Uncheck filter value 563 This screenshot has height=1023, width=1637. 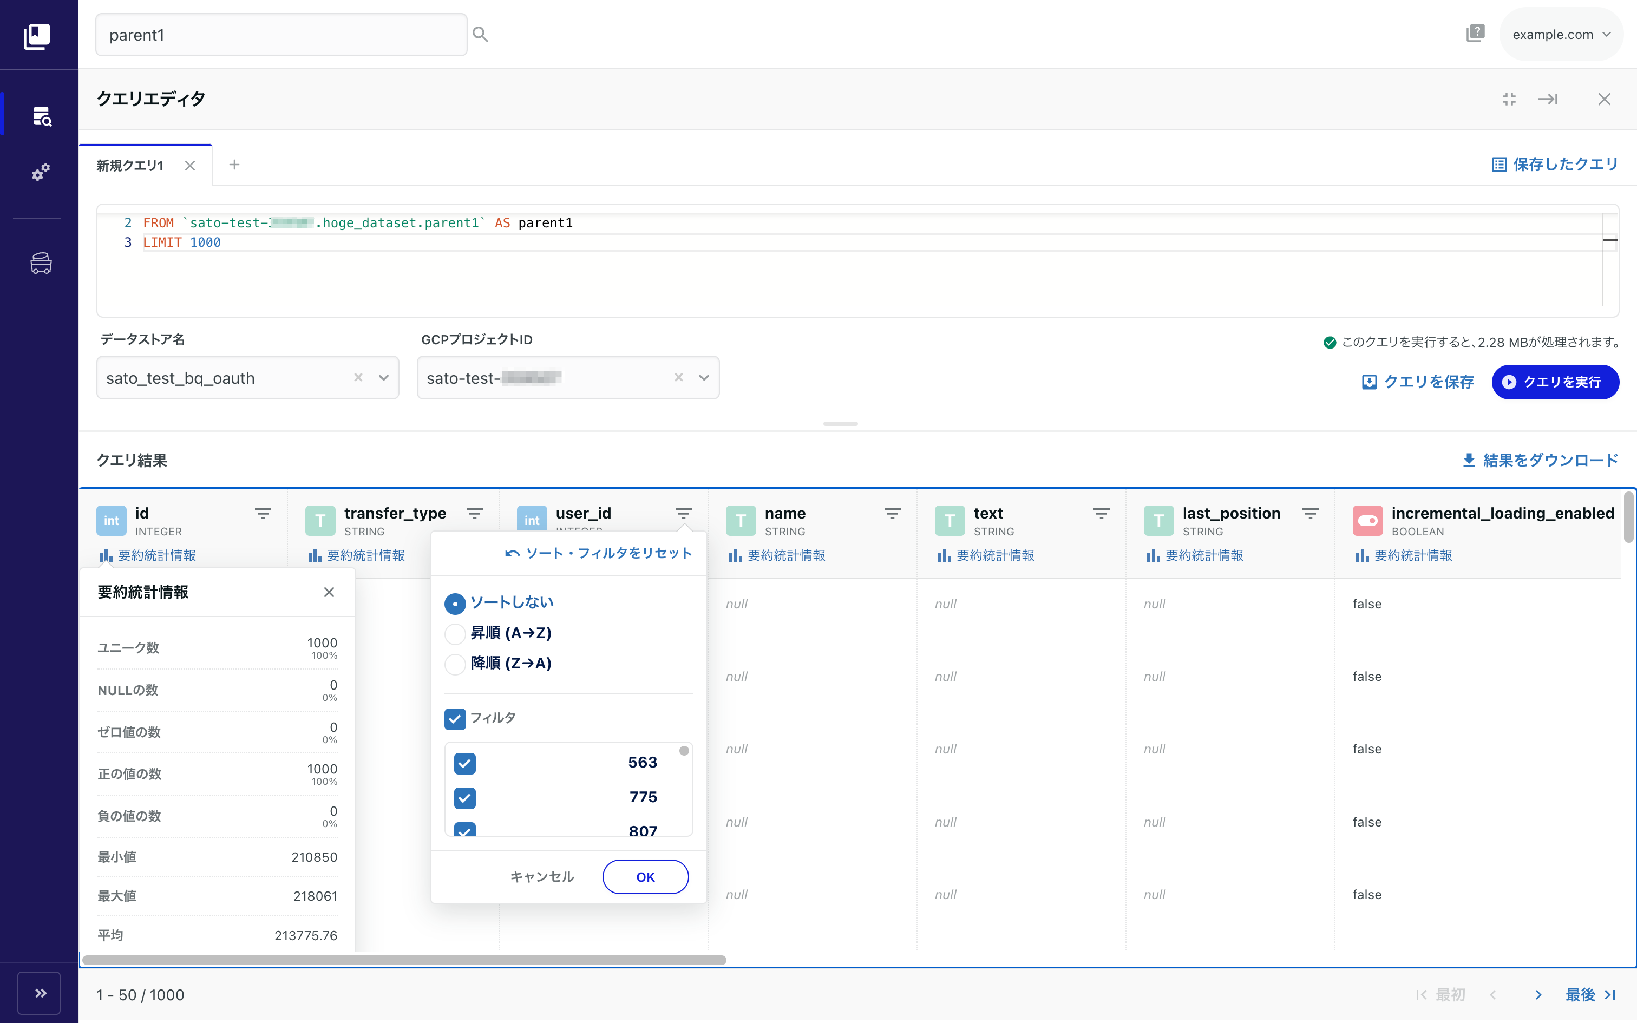[x=464, y=763]
